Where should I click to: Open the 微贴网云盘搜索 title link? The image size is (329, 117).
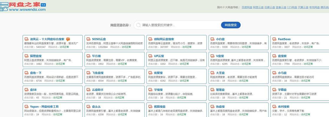pos(164,39)
